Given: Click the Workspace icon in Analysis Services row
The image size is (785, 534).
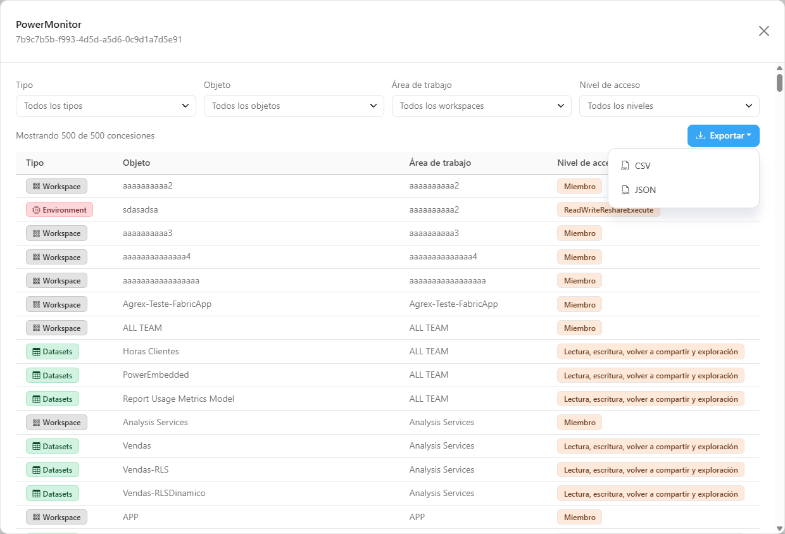Looking at the screenshot, I should [36, 423].
